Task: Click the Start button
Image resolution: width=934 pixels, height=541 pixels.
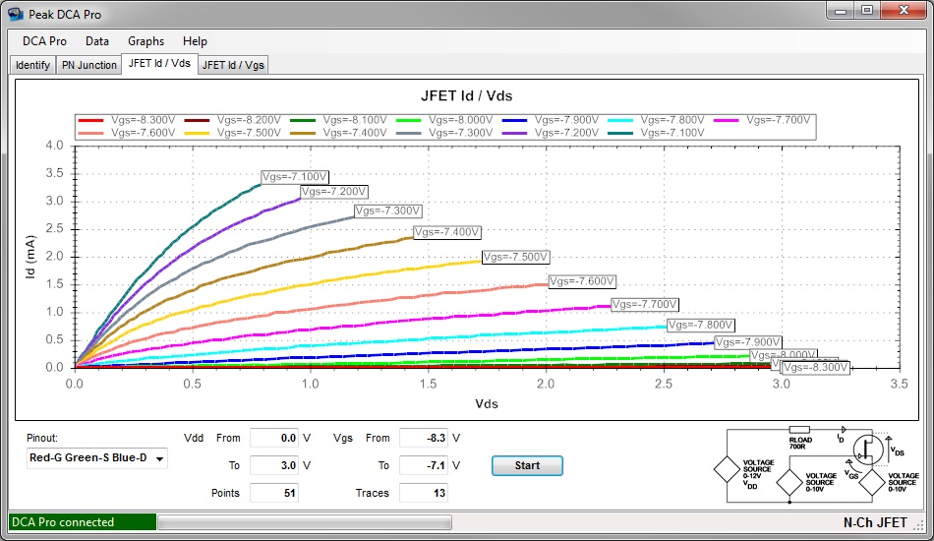Action: 527,465
